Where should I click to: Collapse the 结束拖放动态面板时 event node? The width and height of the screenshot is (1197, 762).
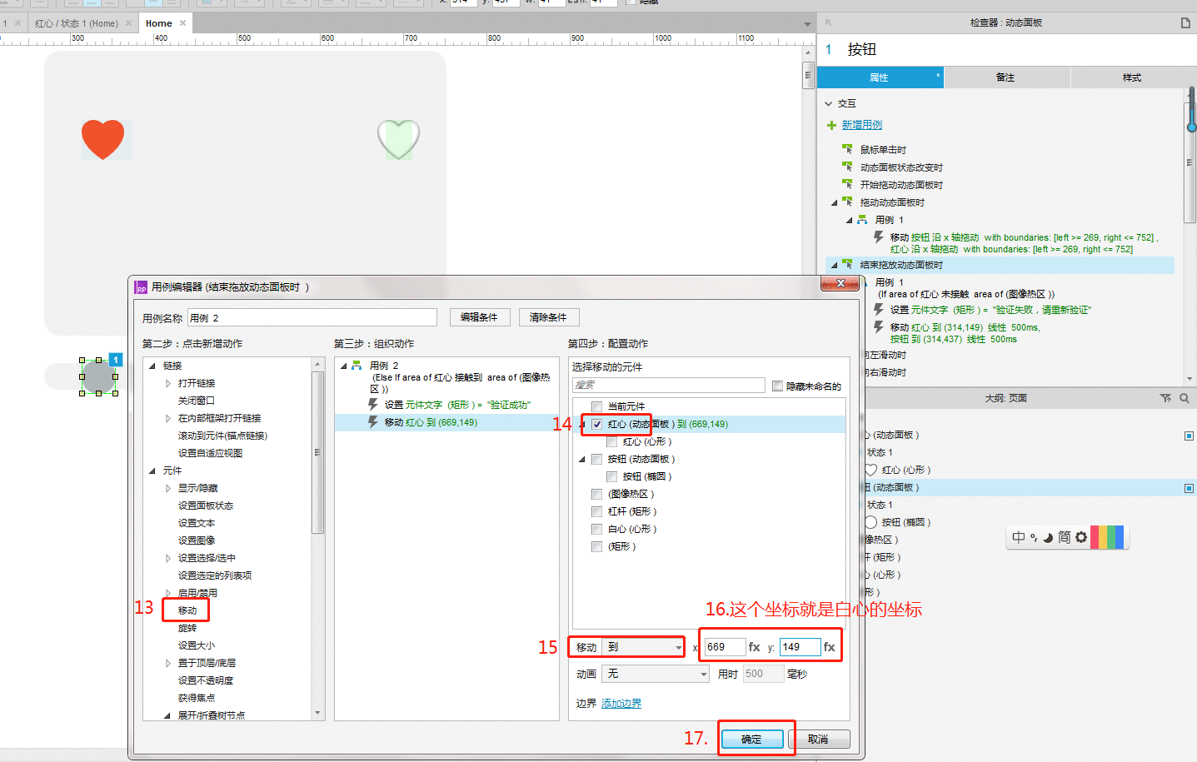834,265
